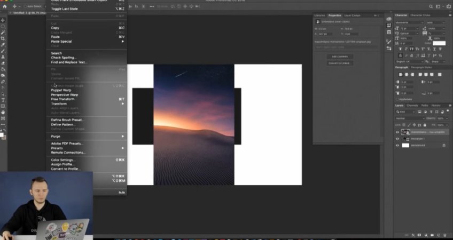Enable the Hyphenate checkbox
Screen dimensions: 453x240
click(397, 99)
